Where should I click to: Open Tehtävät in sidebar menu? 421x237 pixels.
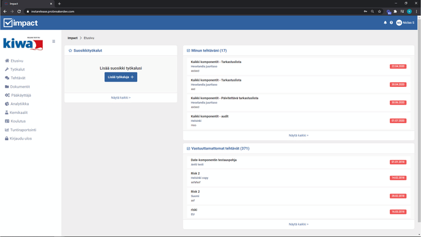(x=18, y=78)
